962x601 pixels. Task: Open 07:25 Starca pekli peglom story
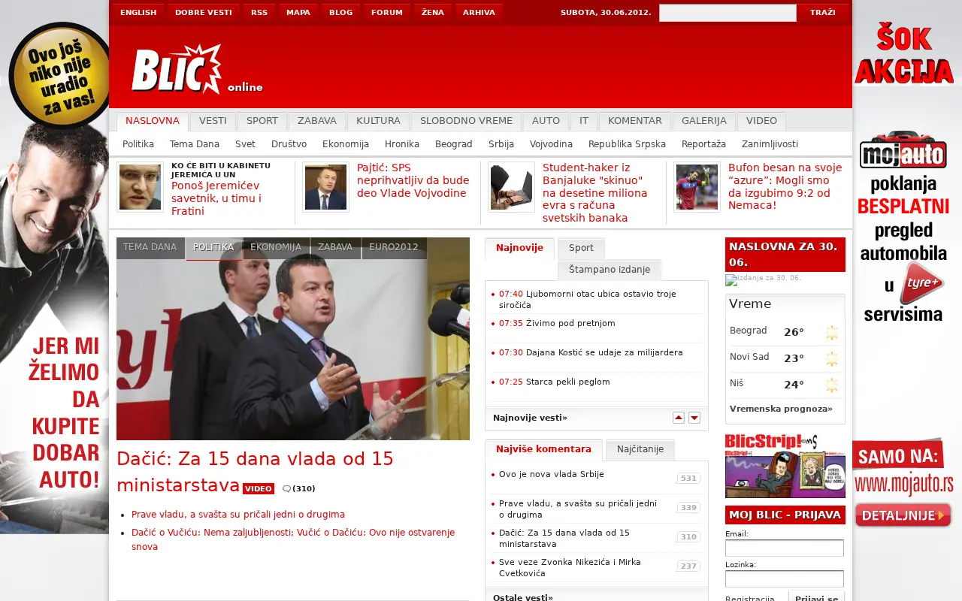[x=555, y=382]
